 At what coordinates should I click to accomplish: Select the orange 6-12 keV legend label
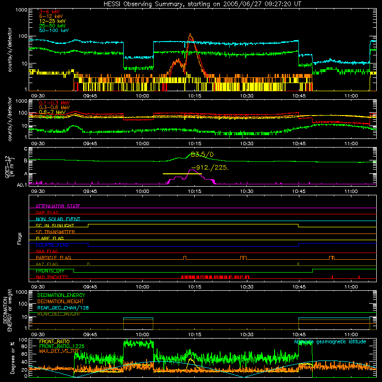tap(51, 16)
